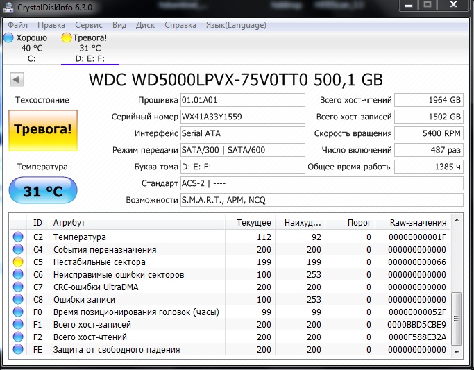474x370 pixels.
Task: Click the blue icon for Защита от свободного падения
Action: pyautogui.click(x=17, y=350)
